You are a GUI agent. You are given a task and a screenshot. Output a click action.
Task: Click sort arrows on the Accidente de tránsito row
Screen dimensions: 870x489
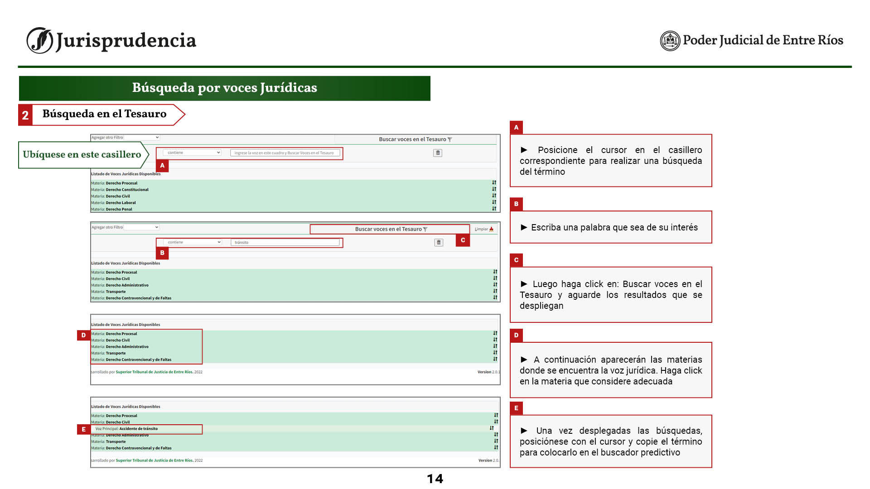(x=492, y=428)
